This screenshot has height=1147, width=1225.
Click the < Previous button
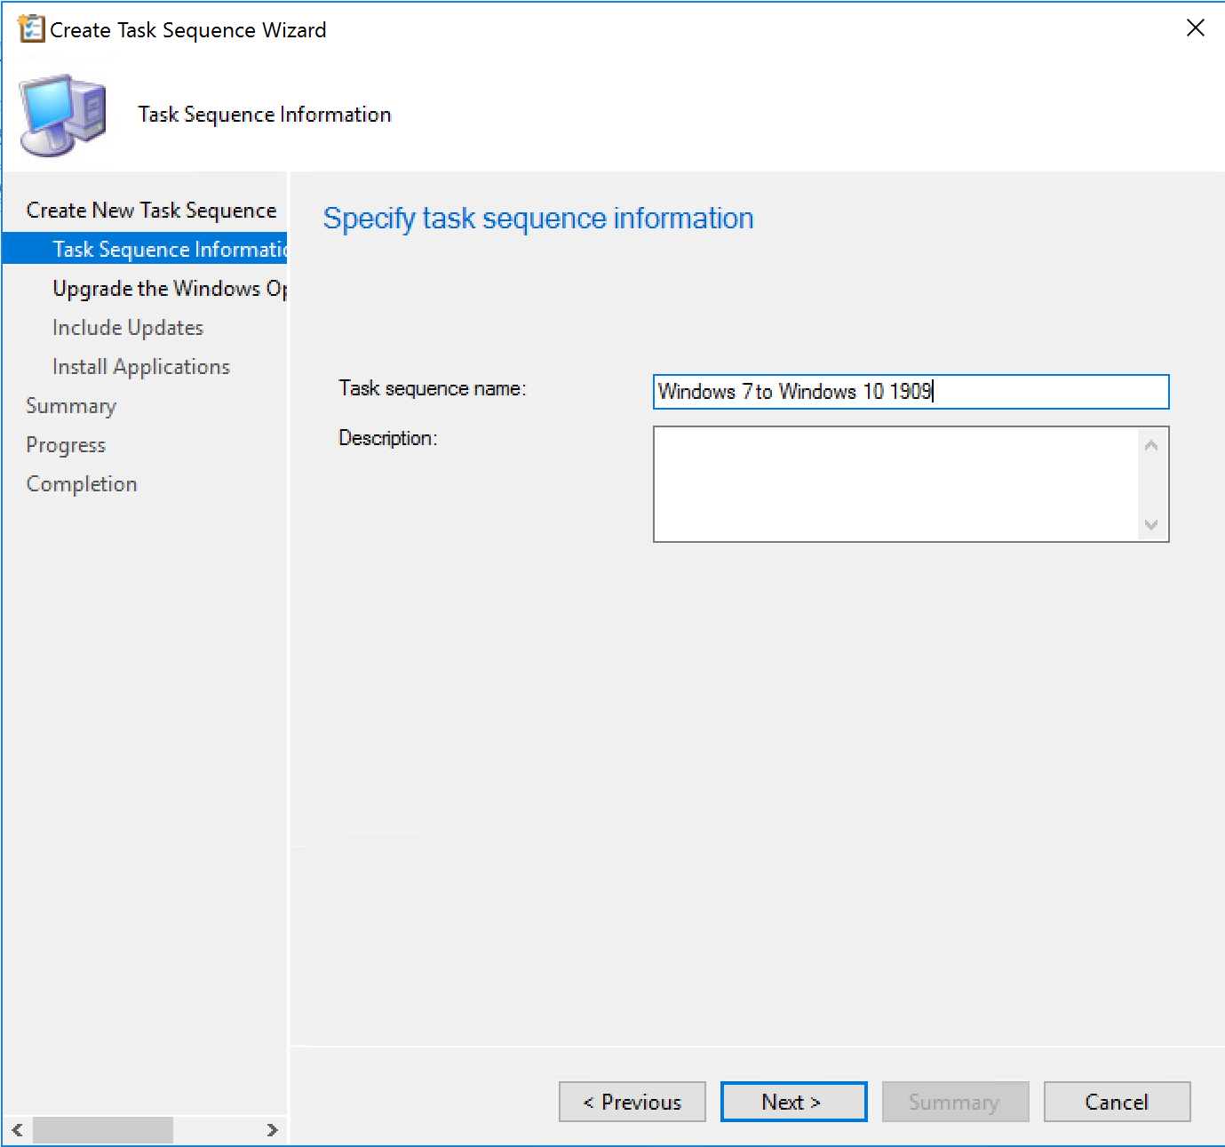(632, 1102)
